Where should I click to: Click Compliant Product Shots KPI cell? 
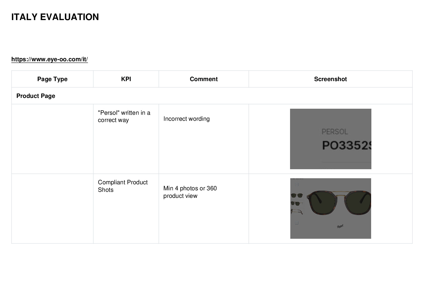[x=126, y=209]
